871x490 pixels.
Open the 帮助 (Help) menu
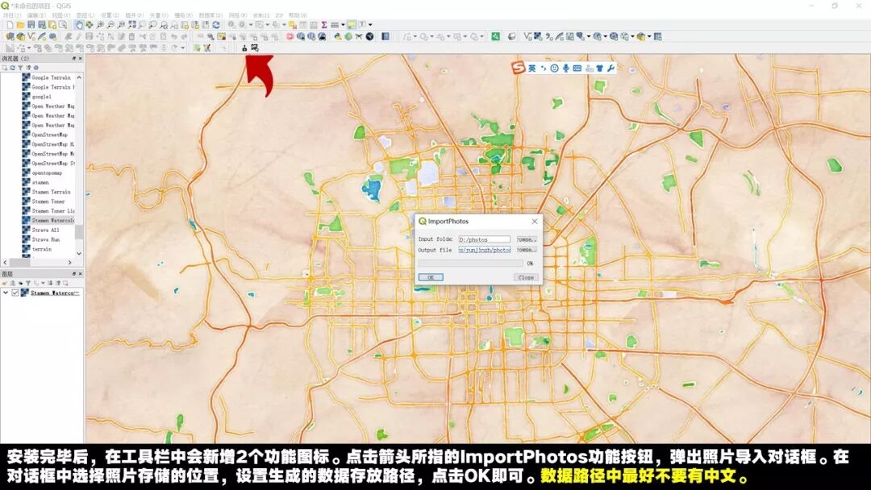pyautogui.click(x=298, y=15)
